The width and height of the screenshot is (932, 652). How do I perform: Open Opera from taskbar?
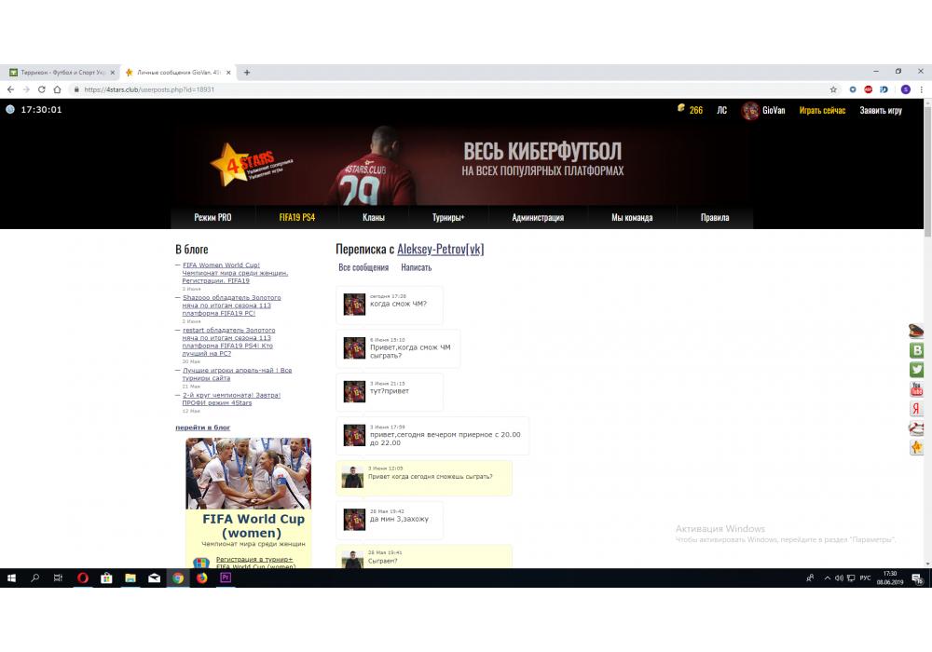pyautogui.click(x=83, y=577)
